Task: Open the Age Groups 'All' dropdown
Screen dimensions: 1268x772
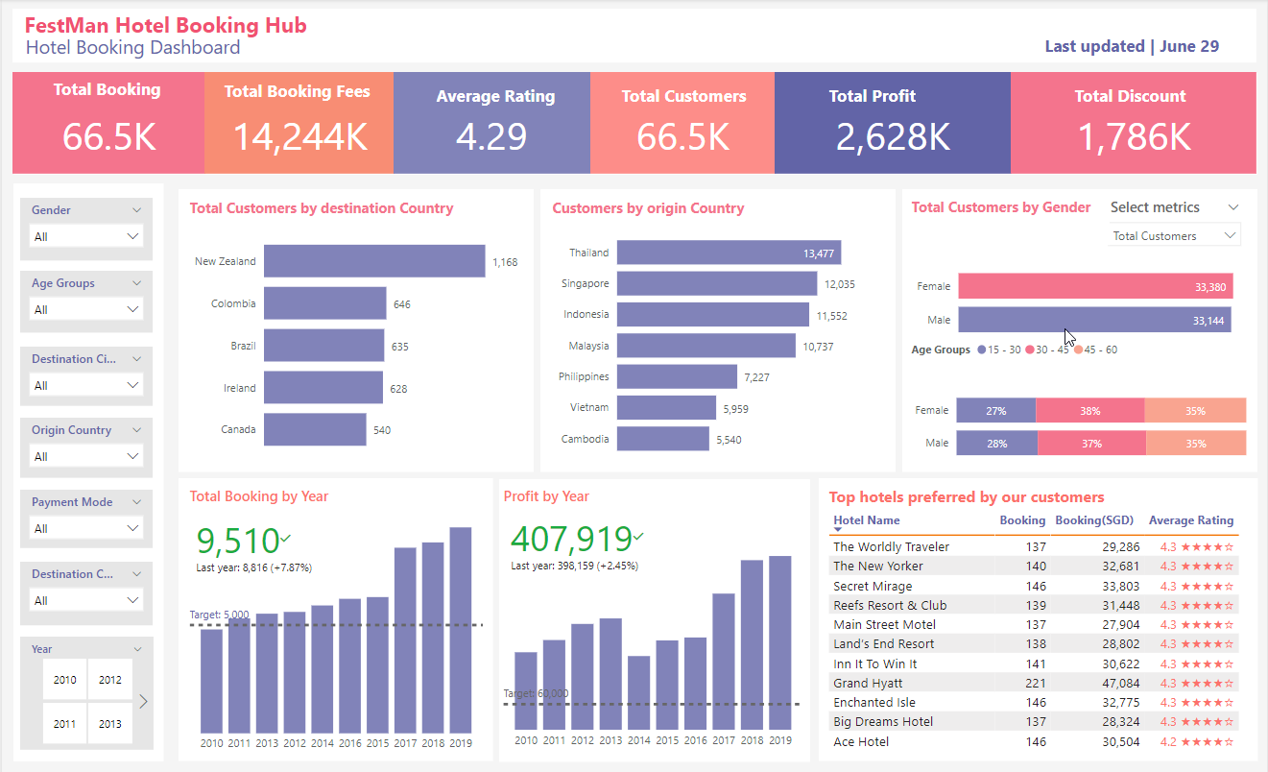Action: coord(86,310)
